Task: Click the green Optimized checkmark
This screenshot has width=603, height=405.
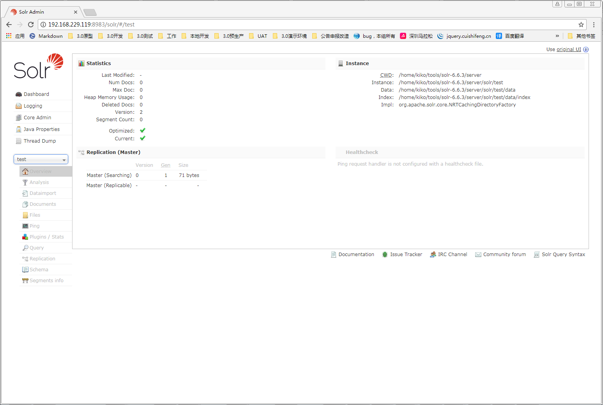Action: pos(143,131)
